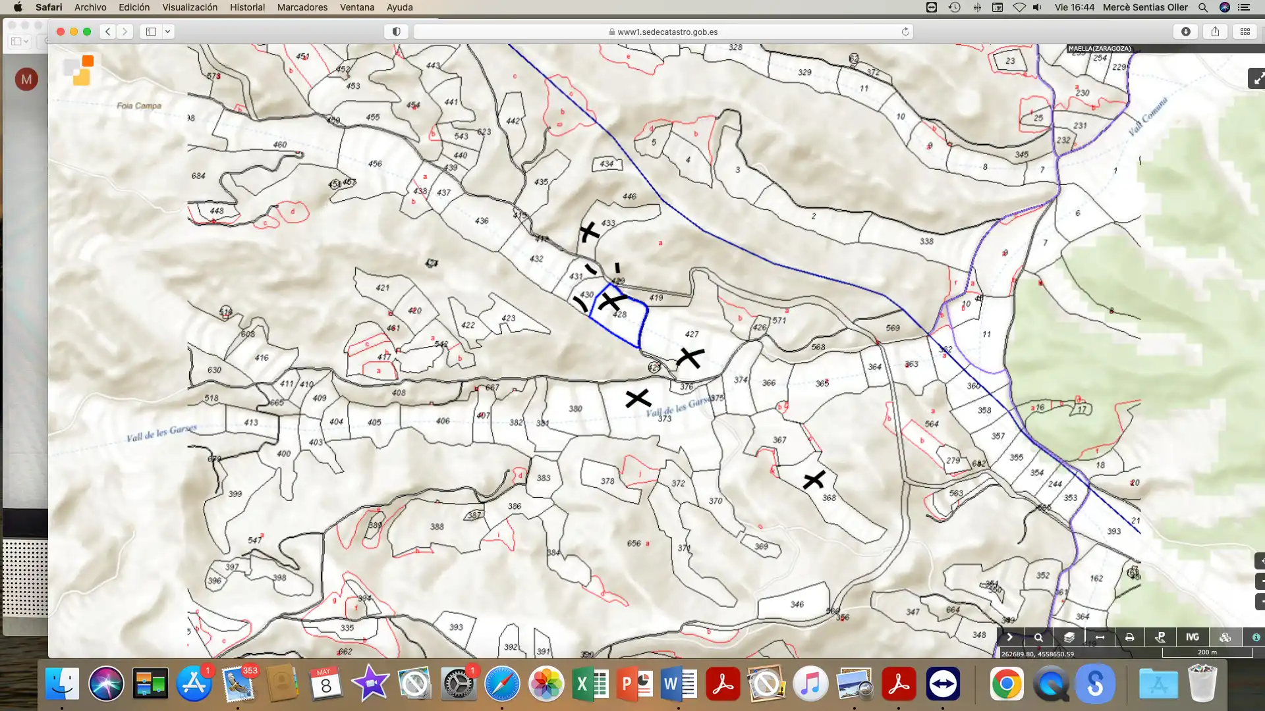
Task: Open Finder from the Dock
Action: pyautogui.click(x=62, y=684)
